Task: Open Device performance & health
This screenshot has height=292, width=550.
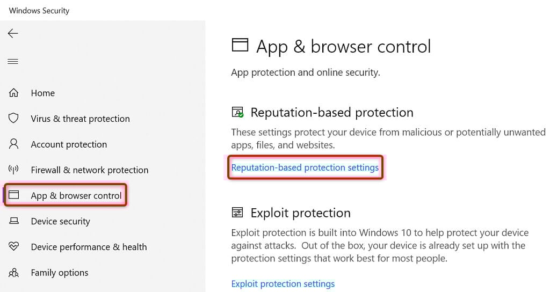Action: click(89, 247)
